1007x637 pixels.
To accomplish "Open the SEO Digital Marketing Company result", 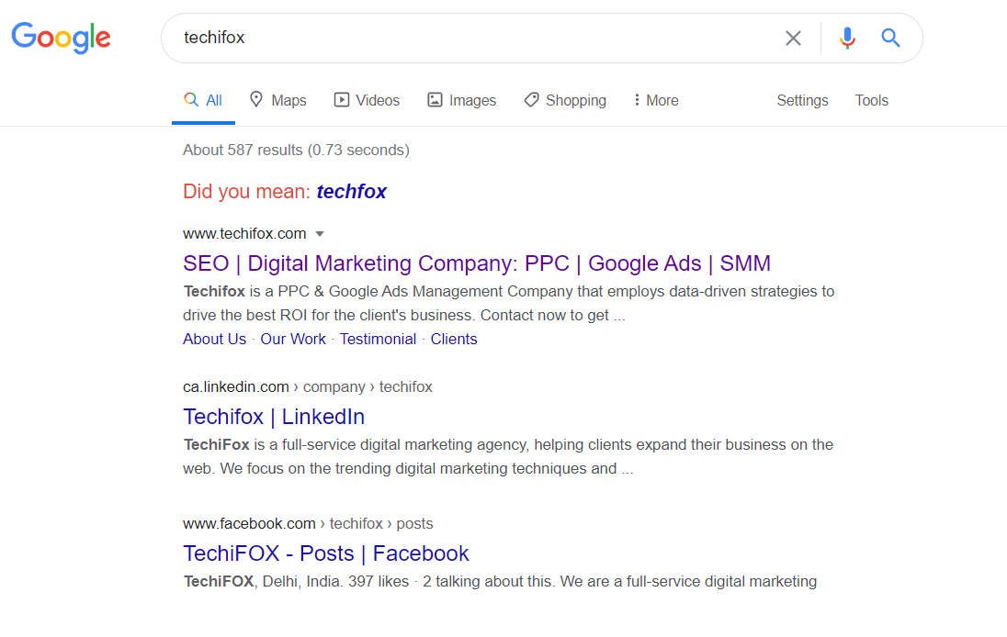I will pos(477,263).
